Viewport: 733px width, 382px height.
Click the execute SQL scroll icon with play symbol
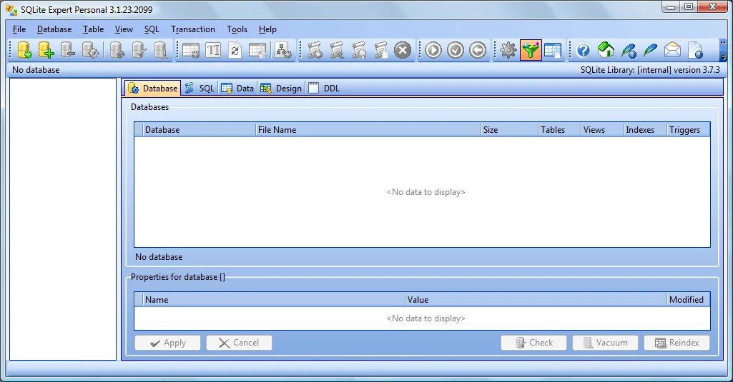[x=315, y=50]
